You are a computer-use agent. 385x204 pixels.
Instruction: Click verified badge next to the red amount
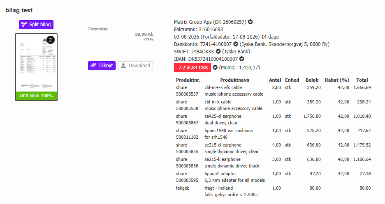(215, 67)
